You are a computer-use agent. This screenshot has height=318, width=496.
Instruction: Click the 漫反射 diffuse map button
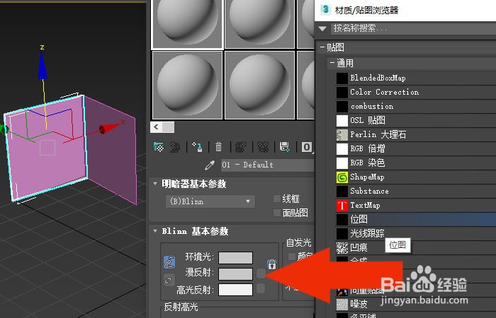tap(261, 273)
